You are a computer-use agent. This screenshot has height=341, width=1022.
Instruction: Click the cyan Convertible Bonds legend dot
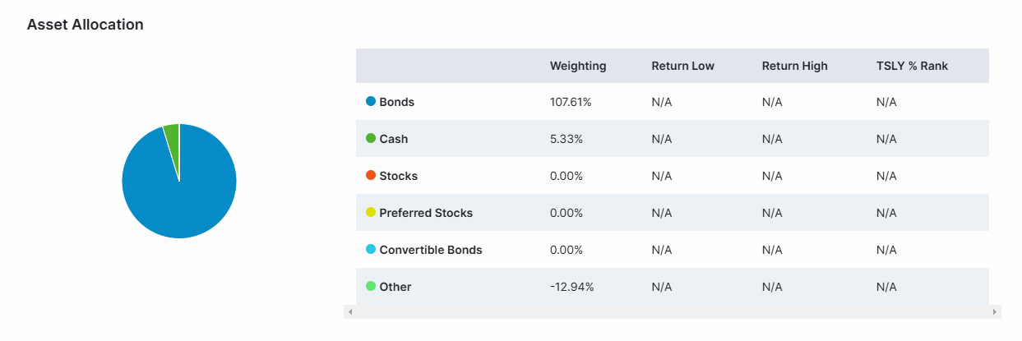tap(371, 250)
